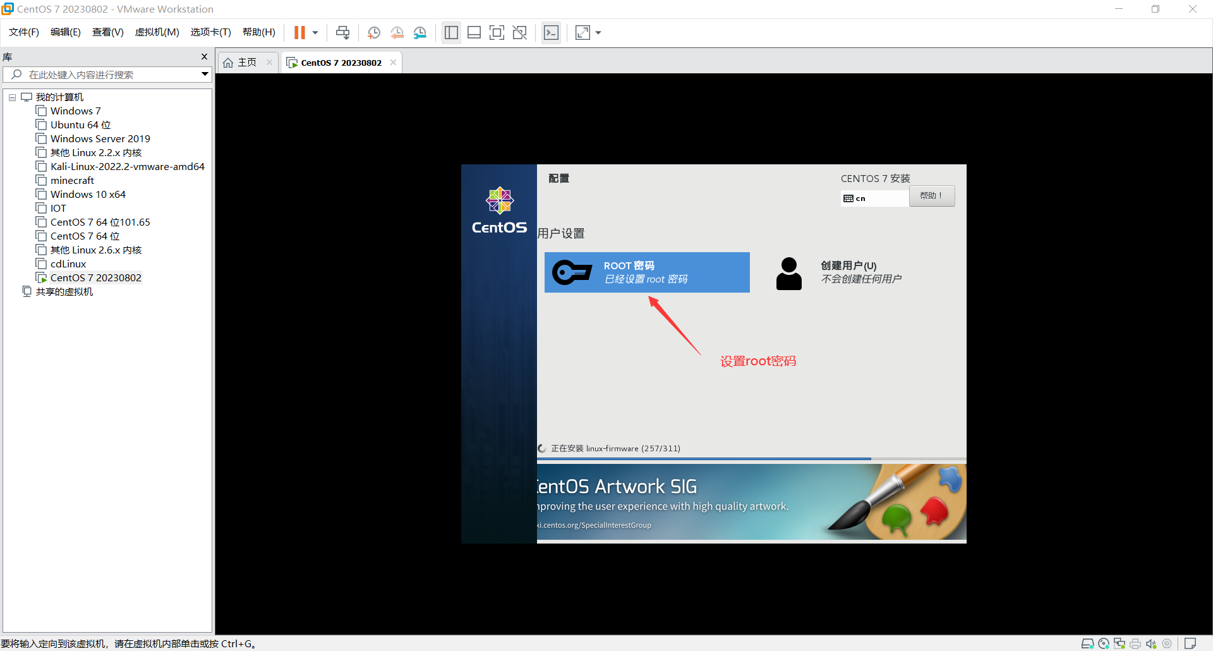This screenshot has height=651, width=1213.
Task: Select the IOT virtual machine
Action: click(58, 209)
